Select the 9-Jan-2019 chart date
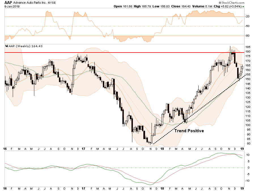This screenshot has height=191, width=255. [12, 7]
